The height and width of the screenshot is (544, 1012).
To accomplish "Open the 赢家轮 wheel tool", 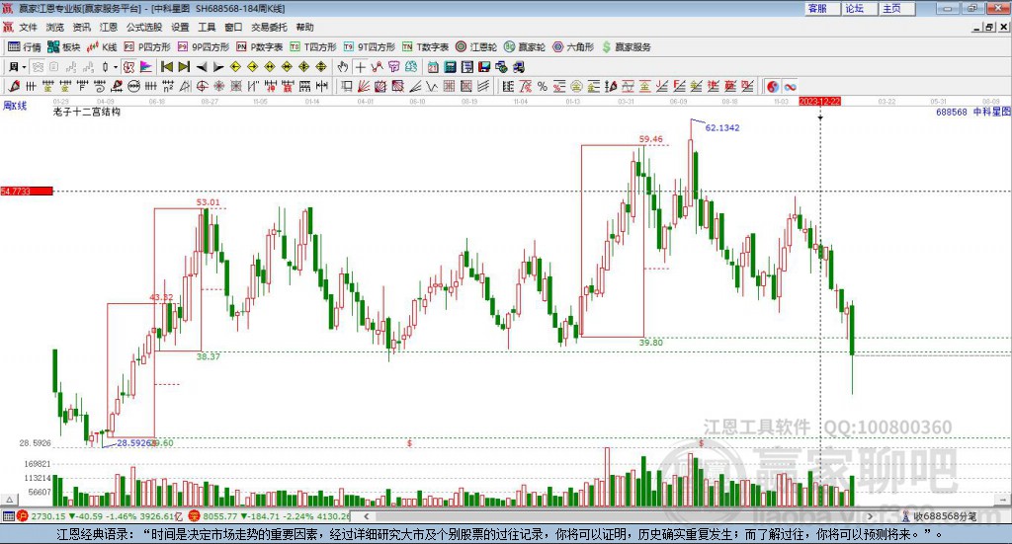I will [x=525, y=47].
